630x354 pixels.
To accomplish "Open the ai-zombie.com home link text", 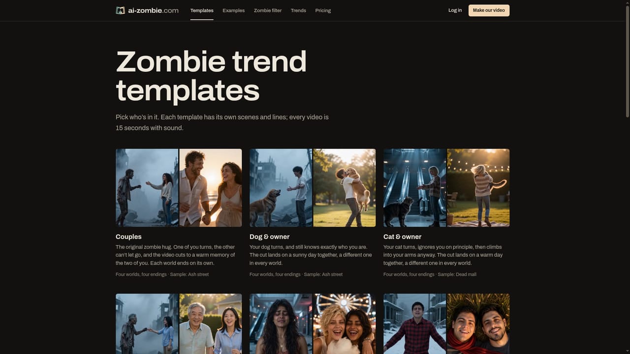I will click(x=153, y=10).
